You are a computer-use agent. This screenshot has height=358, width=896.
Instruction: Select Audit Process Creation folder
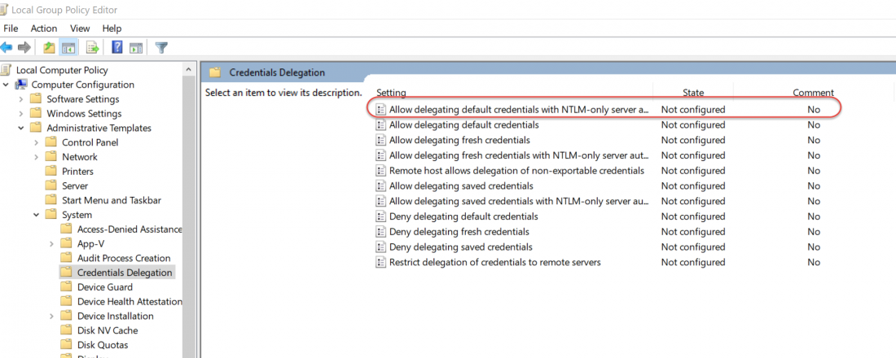coord(124,258)
